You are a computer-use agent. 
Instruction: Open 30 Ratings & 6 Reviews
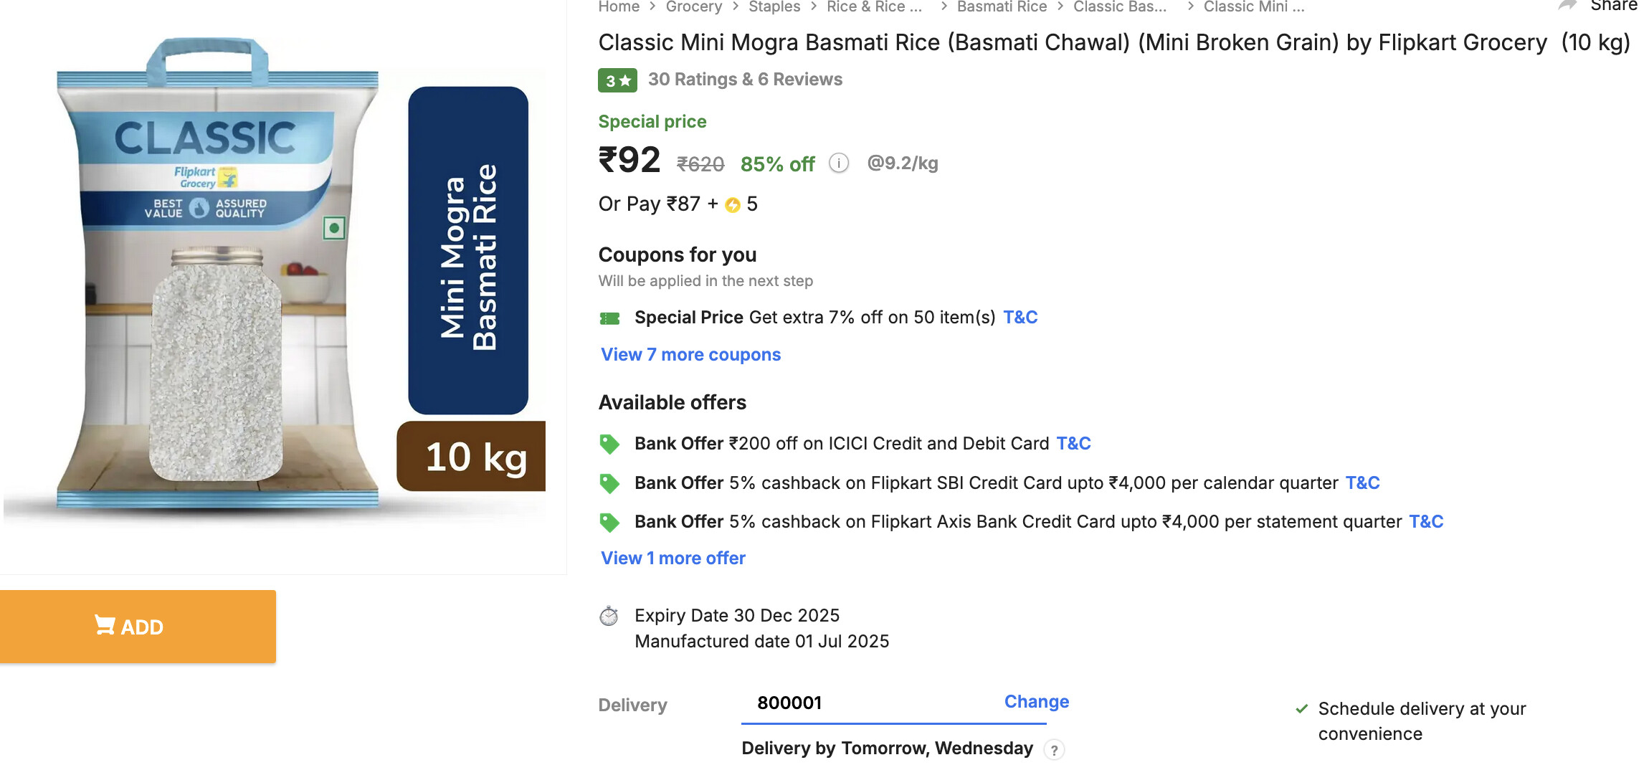click(x=745, y=80)
